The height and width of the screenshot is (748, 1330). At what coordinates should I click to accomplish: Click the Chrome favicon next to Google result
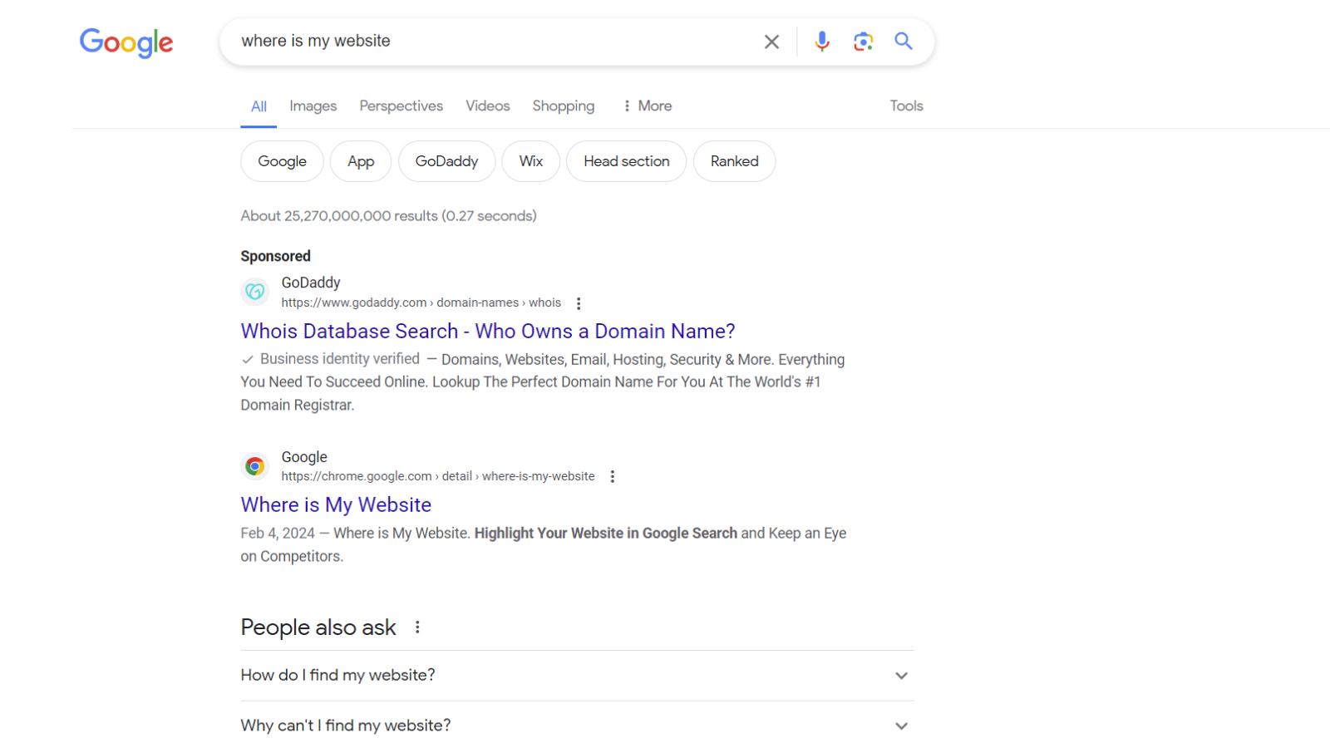click(x=254, y=466)
